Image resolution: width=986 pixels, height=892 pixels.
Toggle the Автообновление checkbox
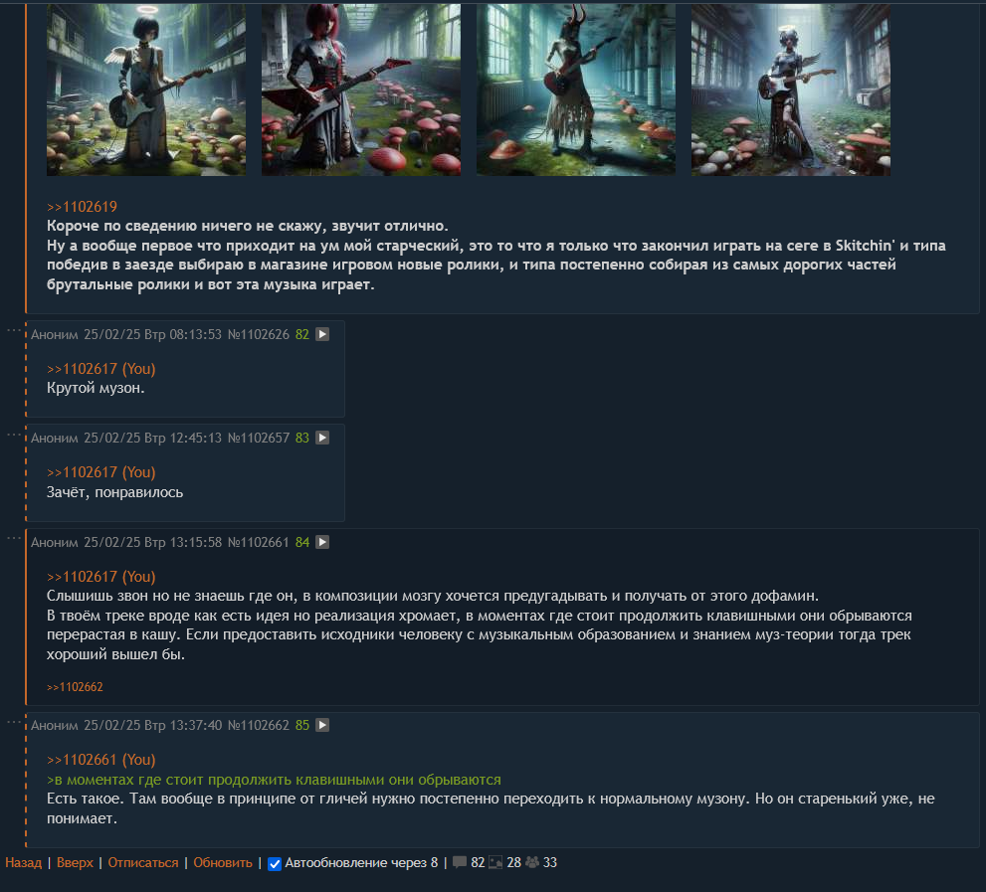(275, 864)
